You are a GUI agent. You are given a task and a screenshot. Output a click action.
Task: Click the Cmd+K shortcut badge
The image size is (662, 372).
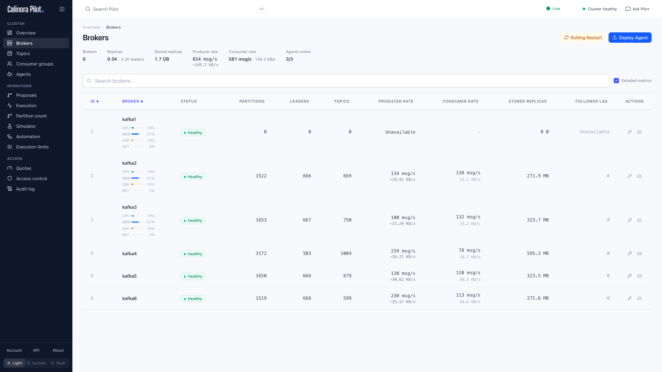point(262,9)
